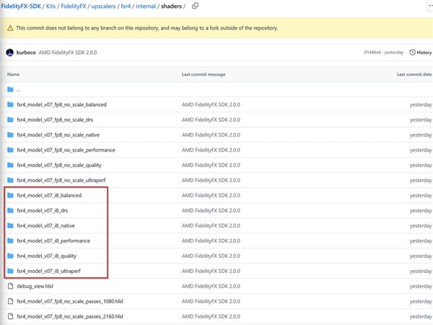
Task: Go to FidelityFX-SDK repository root breadcrumb
Action: pos(21,6)
